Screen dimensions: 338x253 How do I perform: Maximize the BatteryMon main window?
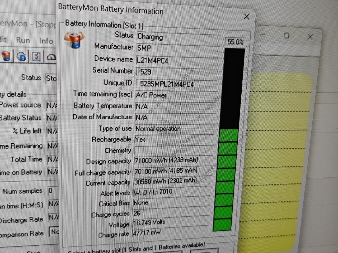(x=286, y=36)
